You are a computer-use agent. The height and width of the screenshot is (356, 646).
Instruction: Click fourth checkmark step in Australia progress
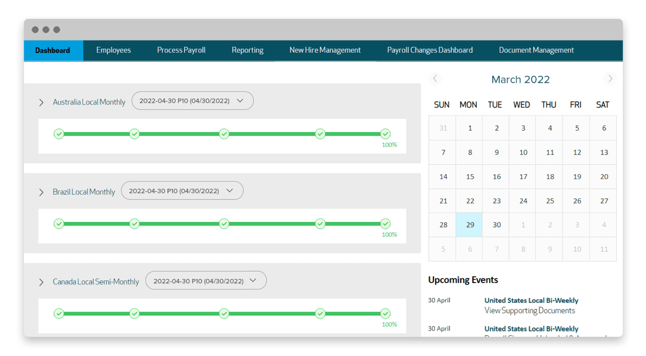pyautogui.click(x=320, y=134)
